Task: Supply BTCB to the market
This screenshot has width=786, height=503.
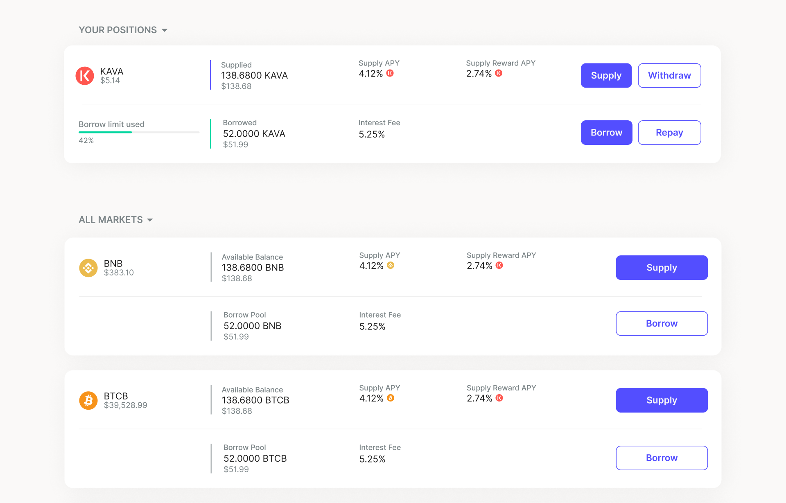Action: pyautogui.click(x=662, y=400)
